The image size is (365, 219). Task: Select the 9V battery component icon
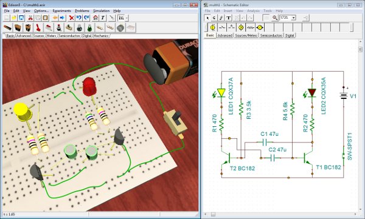click(28, 28)
